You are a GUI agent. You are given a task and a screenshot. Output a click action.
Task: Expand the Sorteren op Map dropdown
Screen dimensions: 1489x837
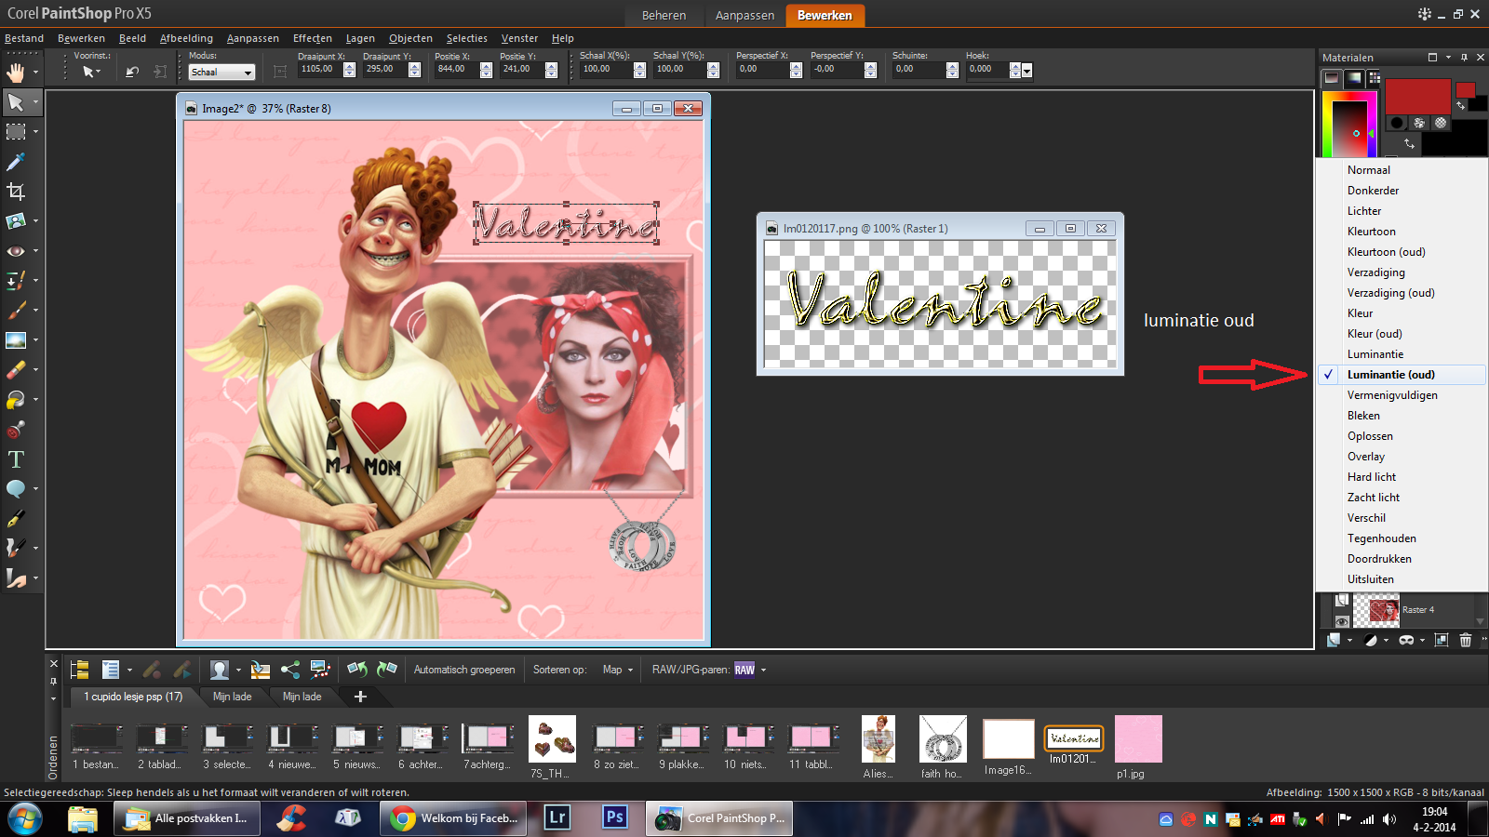pos(618,670)
